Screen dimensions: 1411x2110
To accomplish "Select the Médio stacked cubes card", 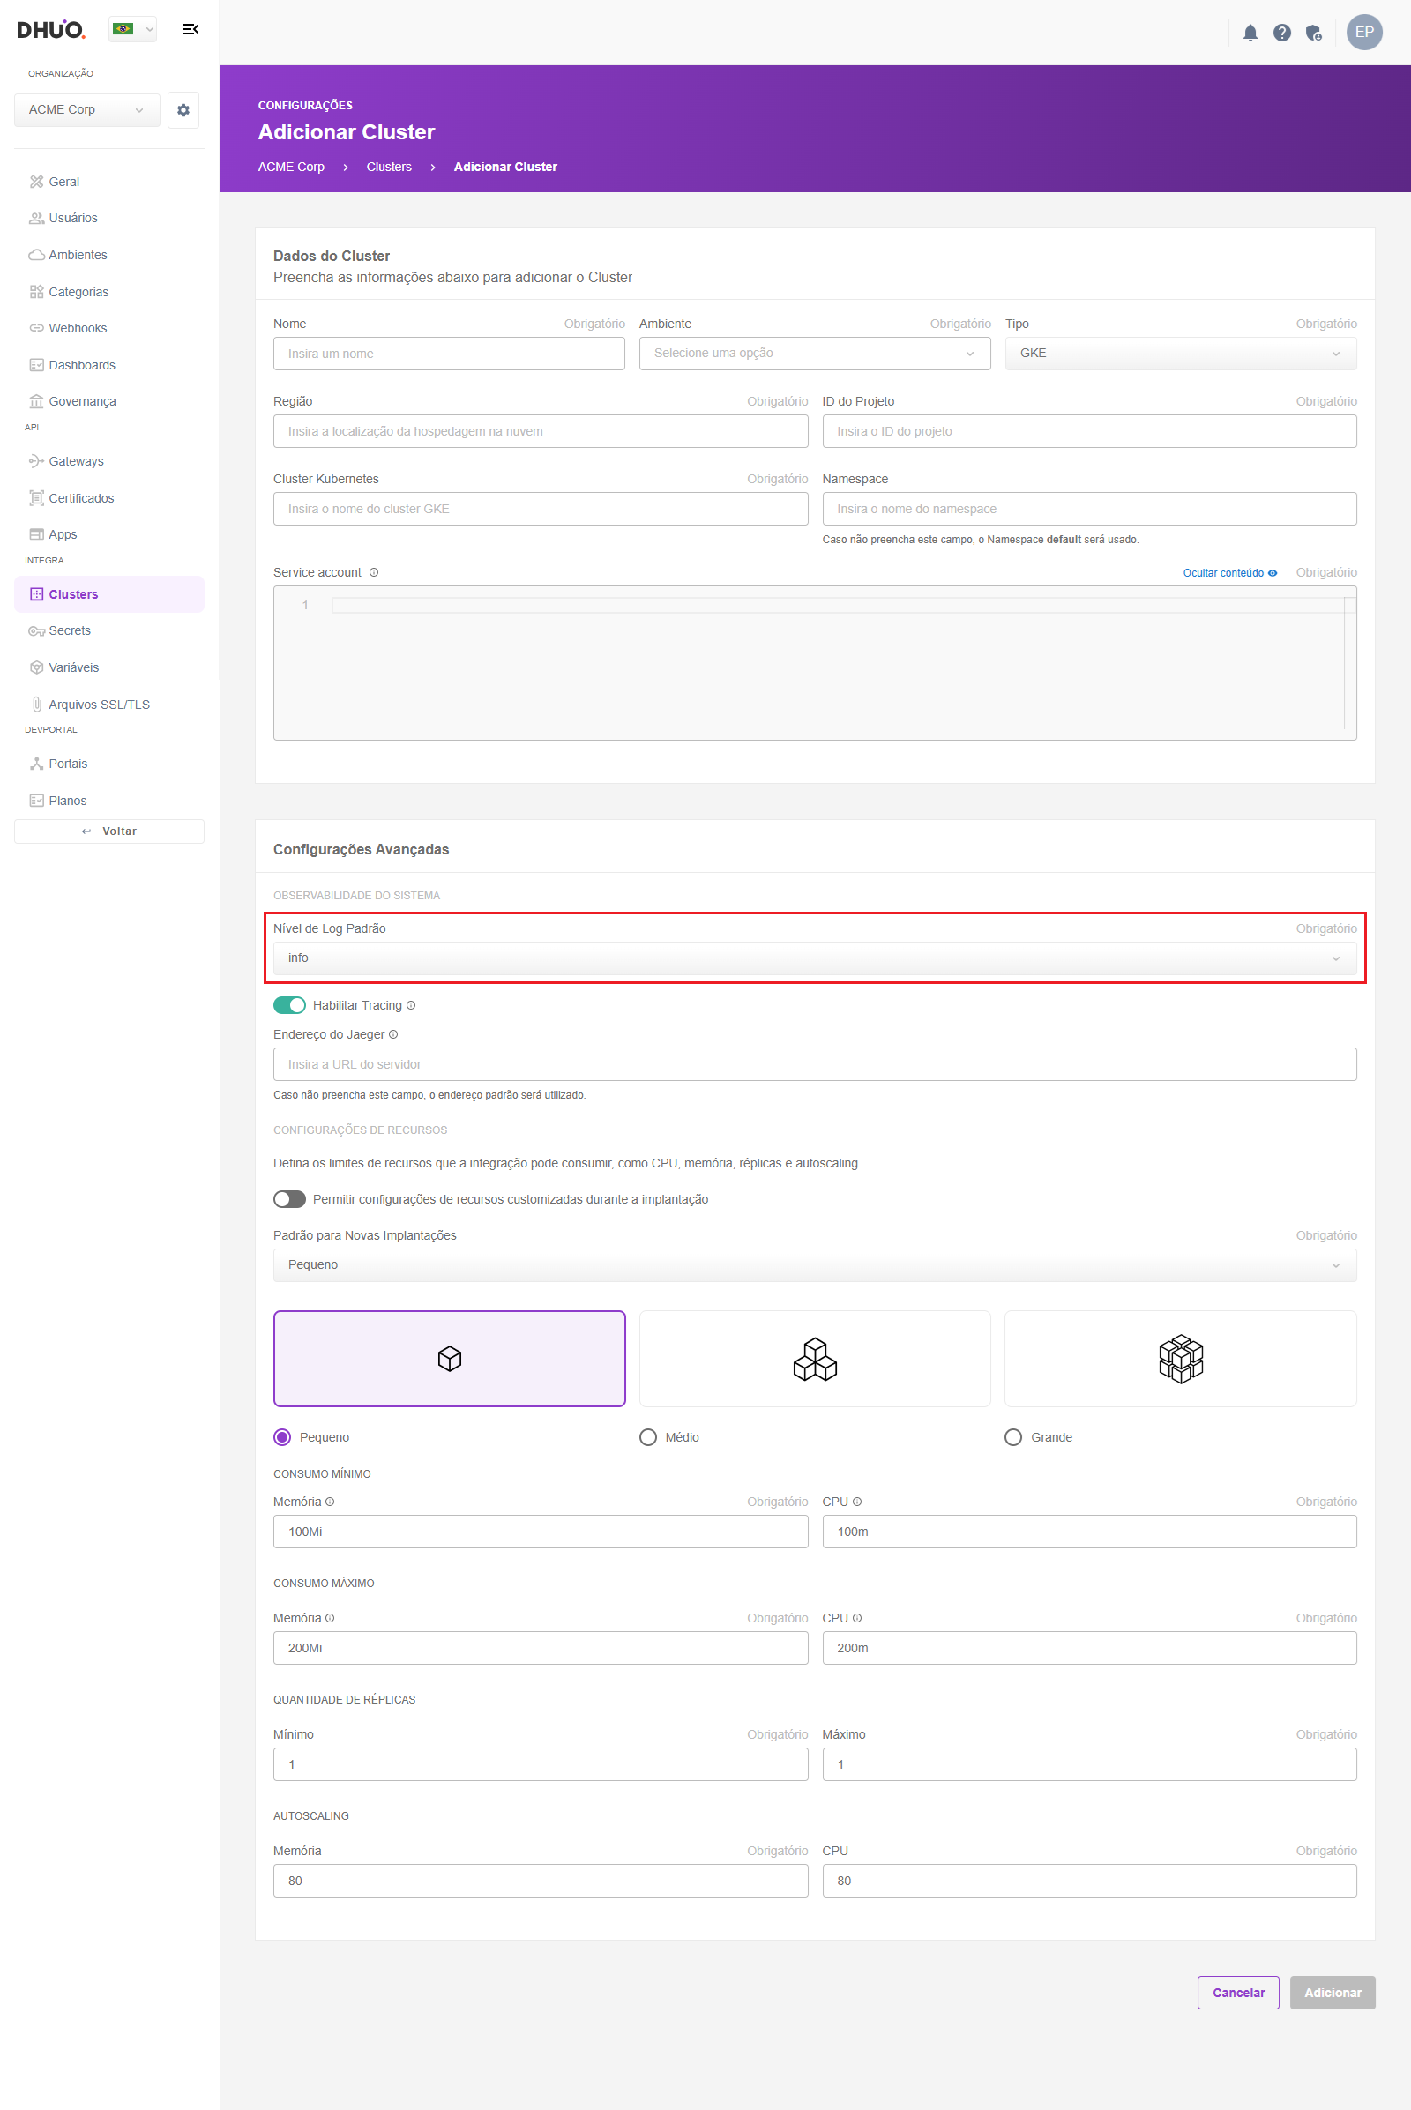I will tap(813, 1357).
